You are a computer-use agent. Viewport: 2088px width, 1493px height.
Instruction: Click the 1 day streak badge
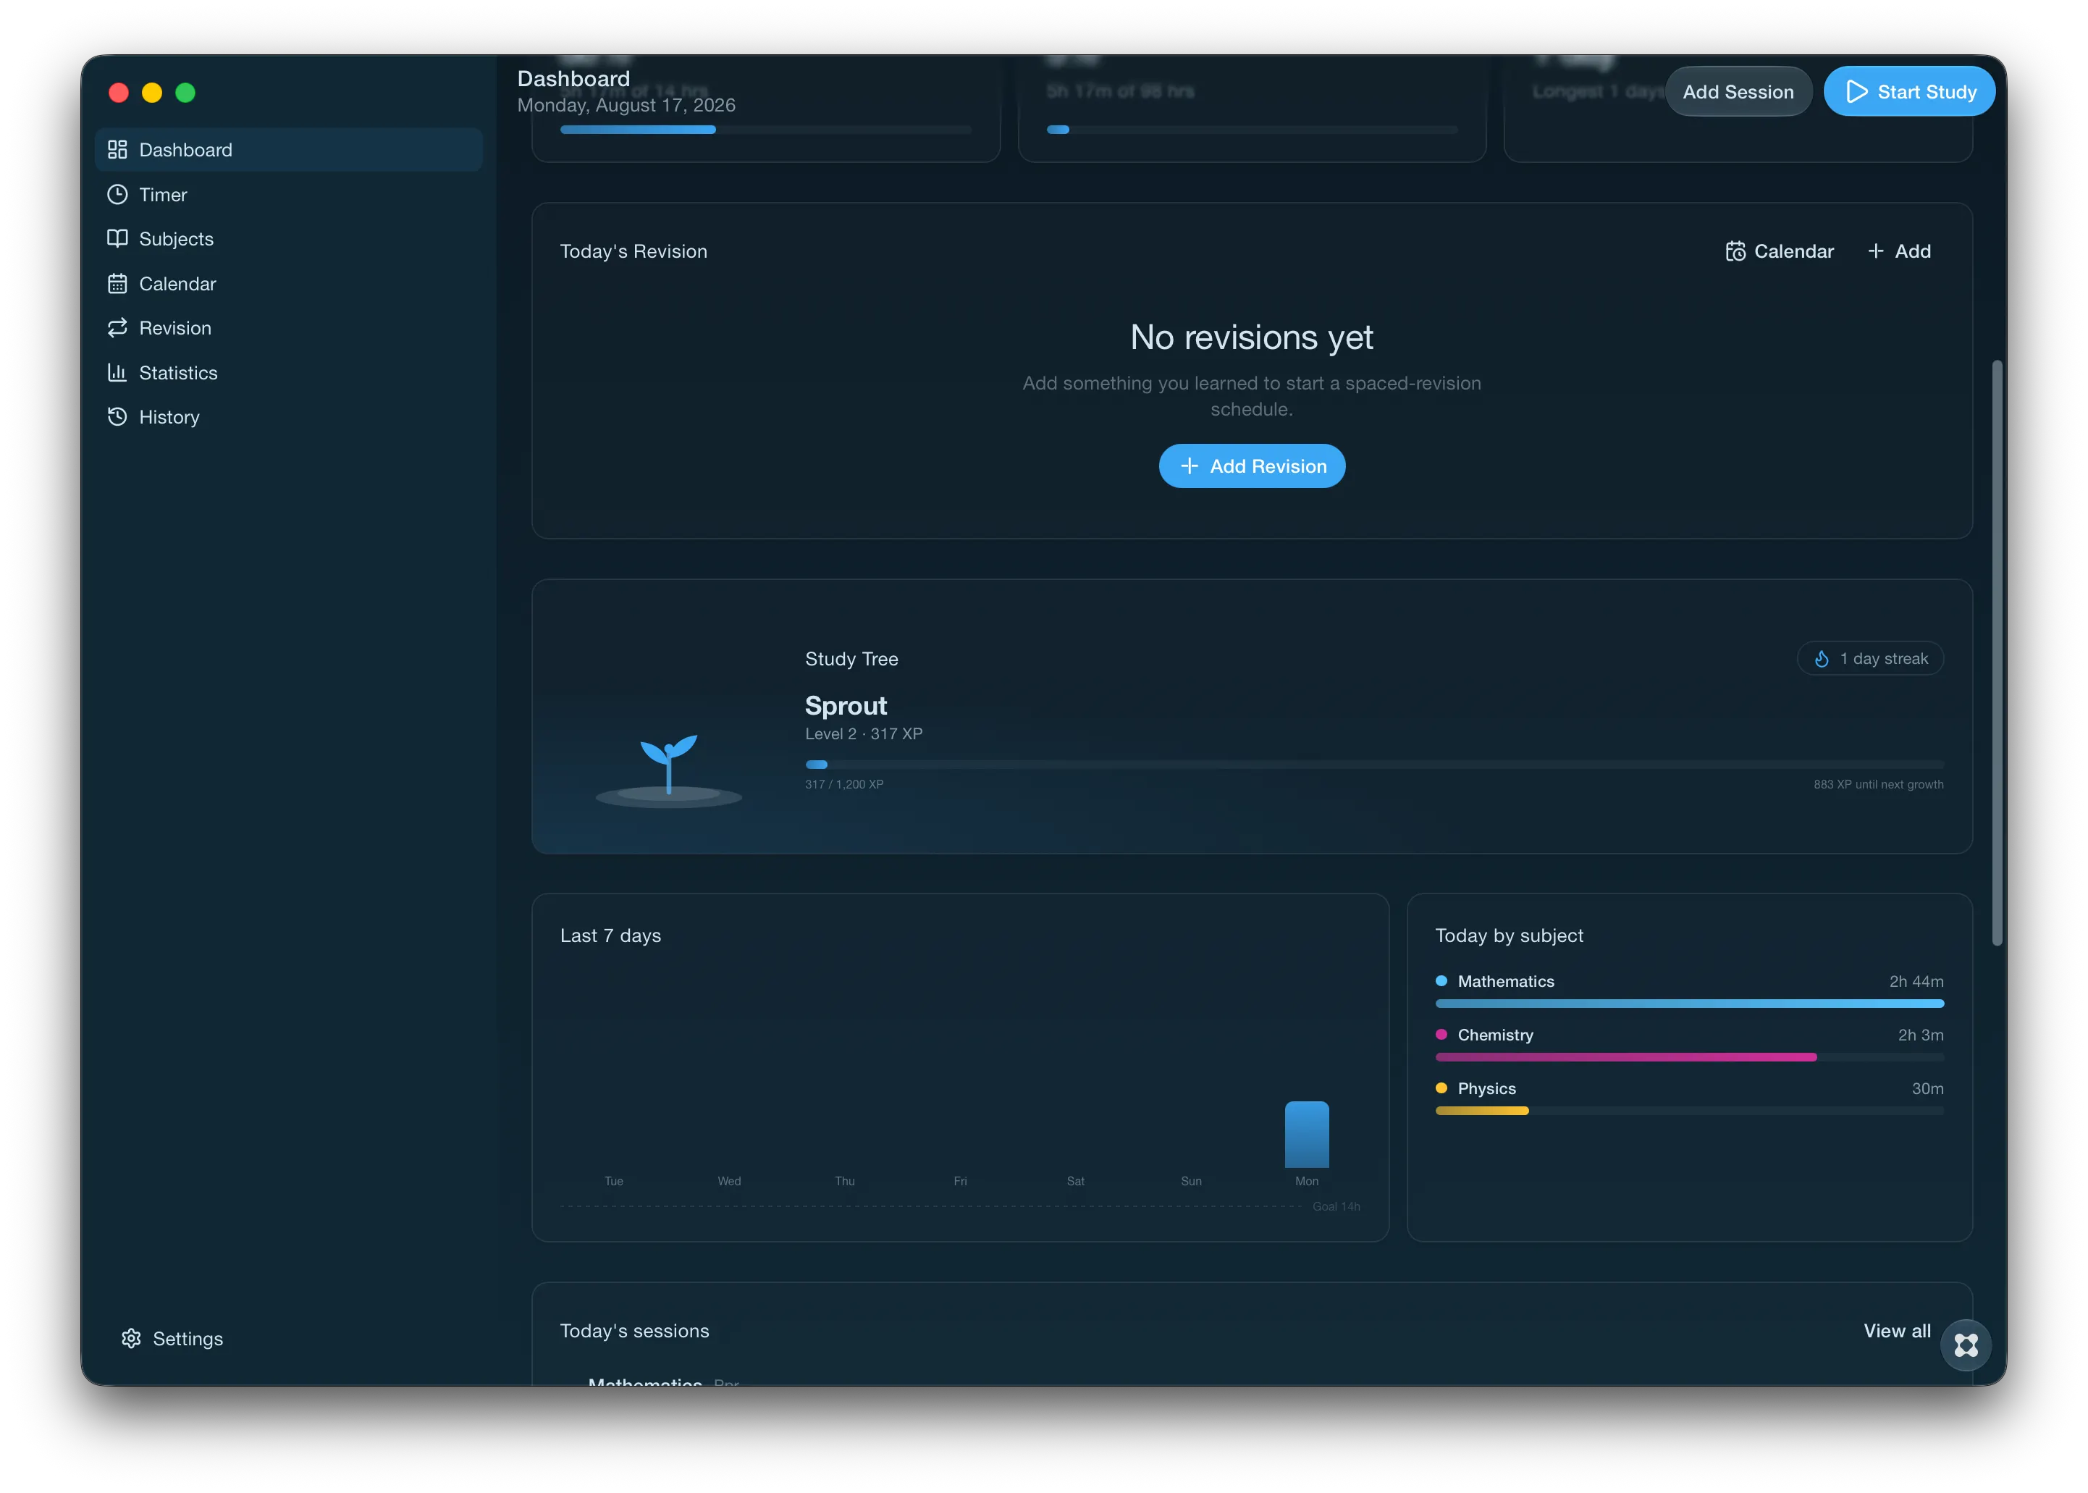tap(1870, 658)
